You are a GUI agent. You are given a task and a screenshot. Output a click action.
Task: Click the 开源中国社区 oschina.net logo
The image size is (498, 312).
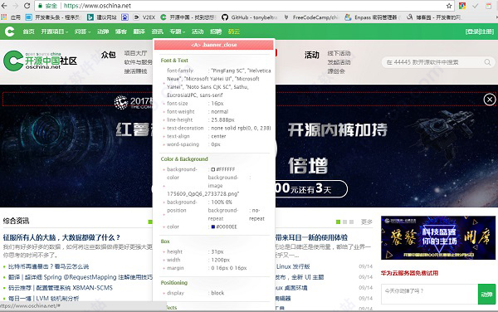41,61
